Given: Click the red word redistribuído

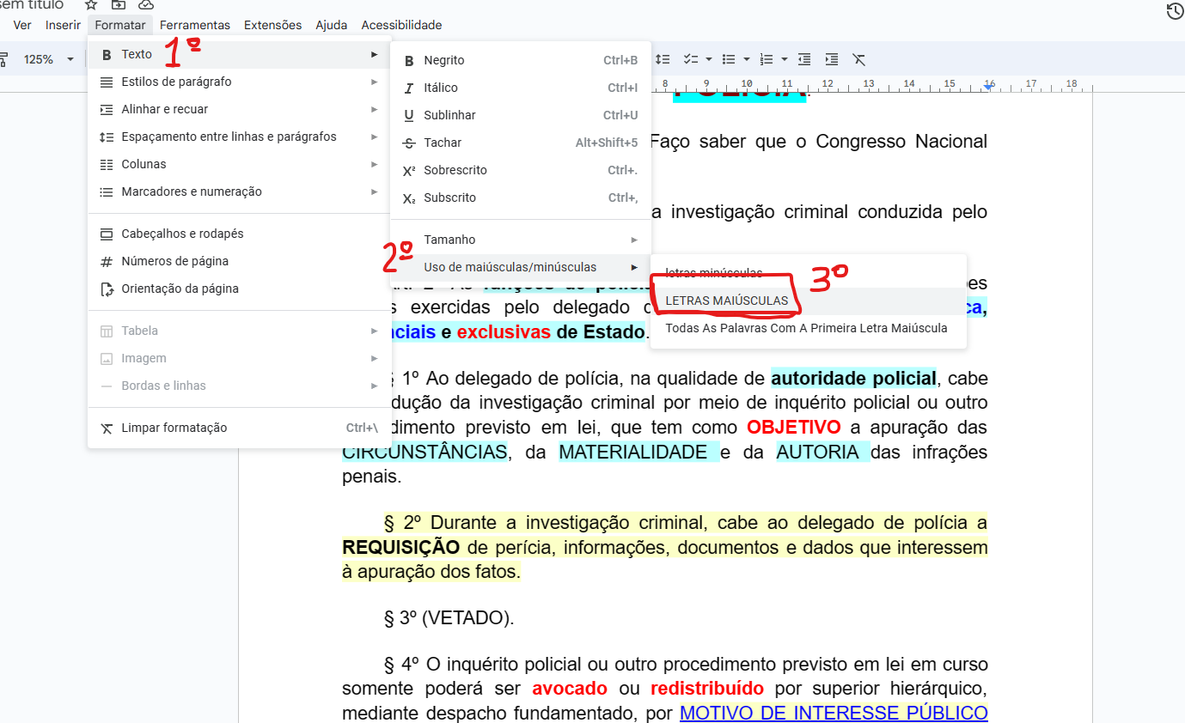Looking at the screenshot, I should pyautogui.click(x=707, y=688).
